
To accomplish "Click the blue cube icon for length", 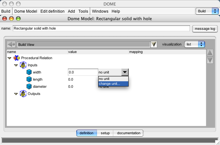I will click(29, 79).
